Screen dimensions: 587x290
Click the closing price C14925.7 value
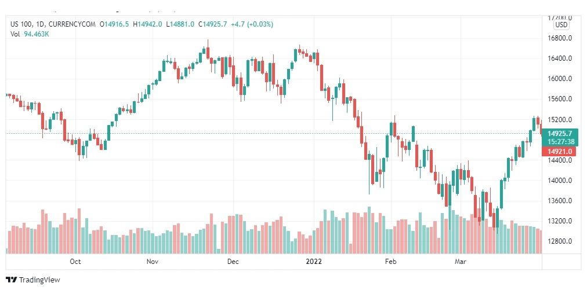pos(212,24)
